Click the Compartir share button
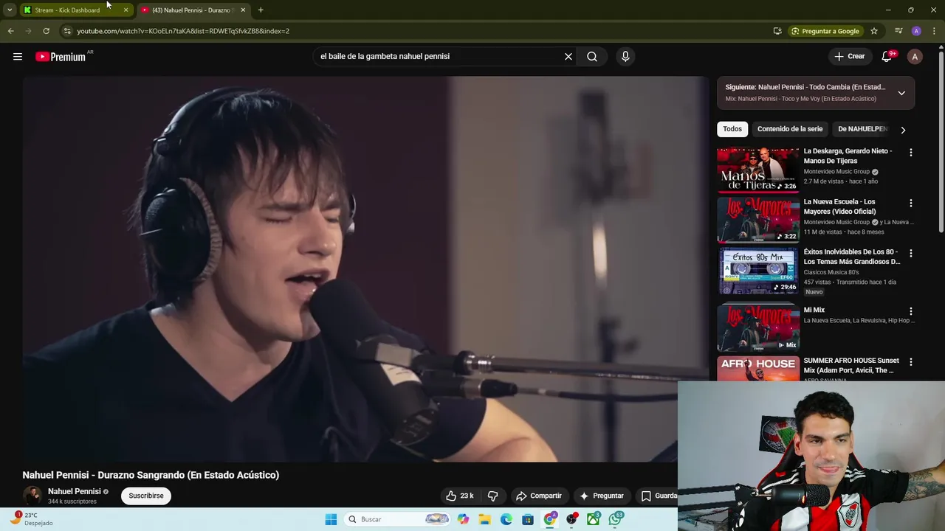 539,496
